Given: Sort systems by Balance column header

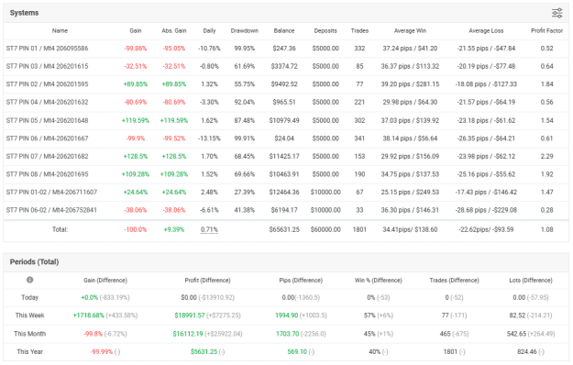Looking at the screenshot, I should coord(284,30).
